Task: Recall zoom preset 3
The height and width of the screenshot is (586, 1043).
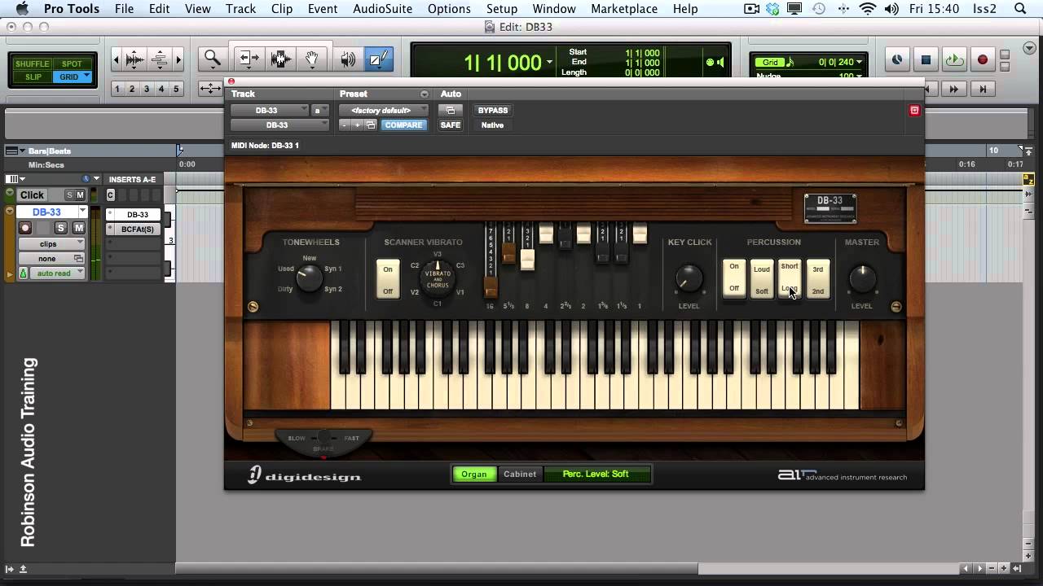Action: 147,89
